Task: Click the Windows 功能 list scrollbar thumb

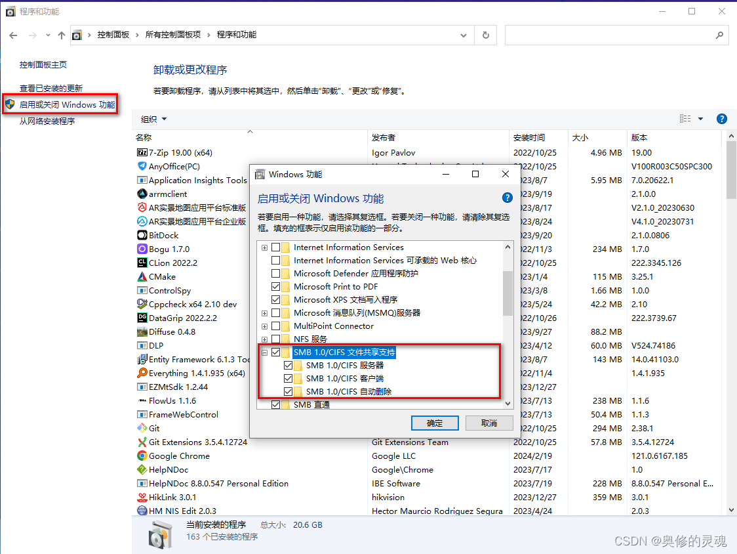Action: click(x=508, y=293)
